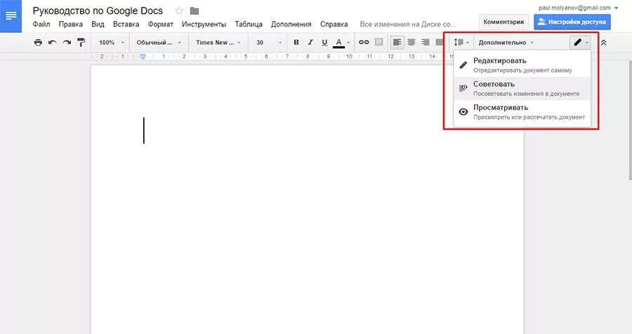Click the Print icon
This screenshot has width=632, height=334.
[x=38, y=42]
